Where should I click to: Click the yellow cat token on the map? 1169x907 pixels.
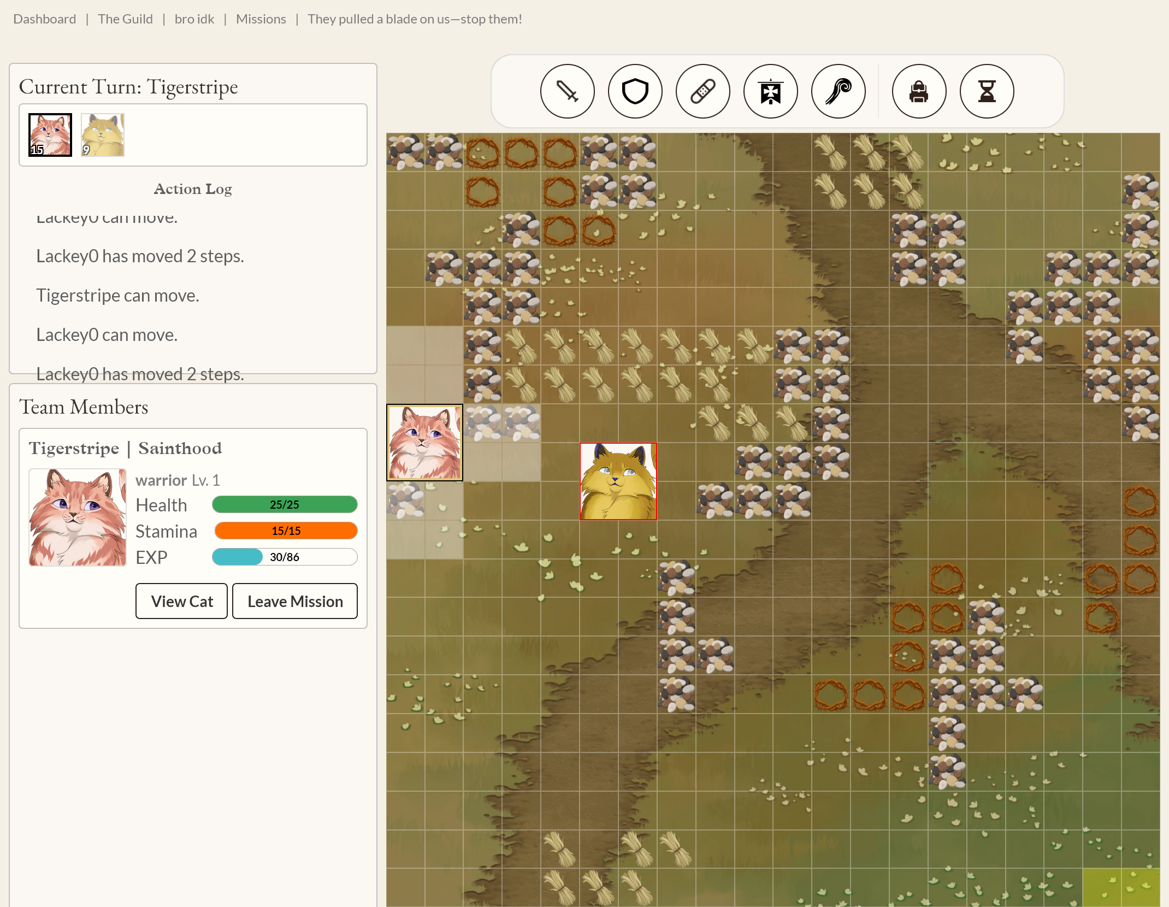(618, 481)
